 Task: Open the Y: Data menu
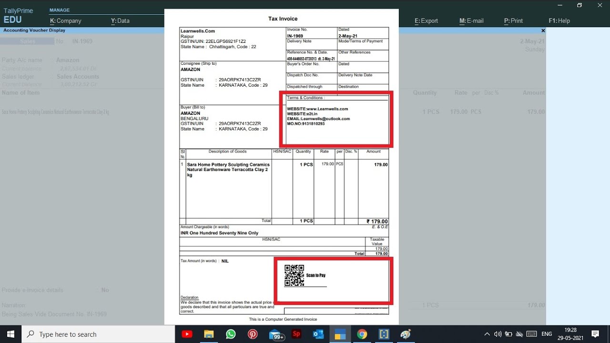coord(120,20)
